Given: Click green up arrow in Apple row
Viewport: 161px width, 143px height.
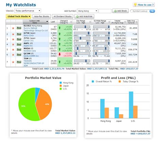Looking at the screenshot, I should click(59, 44).
